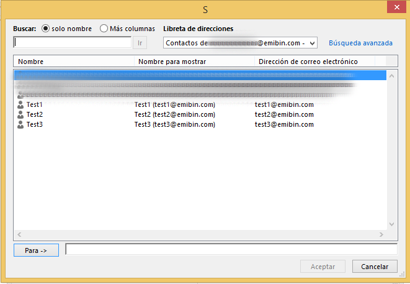Sort by the Nombre column header
The height and width of the screenshot is (284, 410).
coord(73,62)
